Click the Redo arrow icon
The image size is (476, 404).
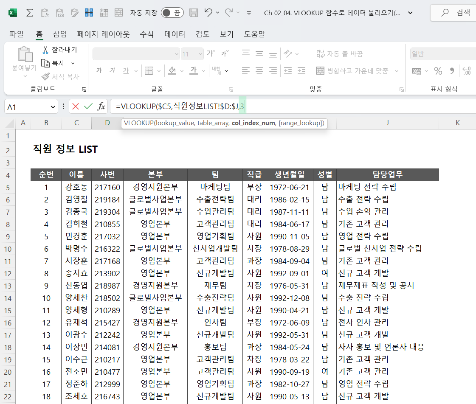pyautogui.click(x=229, y=12)
